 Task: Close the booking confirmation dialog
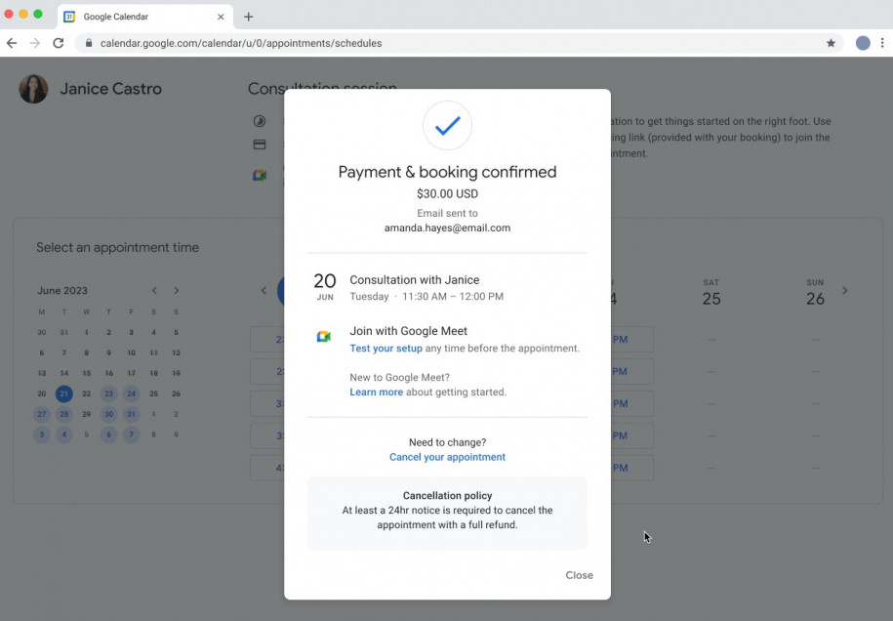coord(579,575)
